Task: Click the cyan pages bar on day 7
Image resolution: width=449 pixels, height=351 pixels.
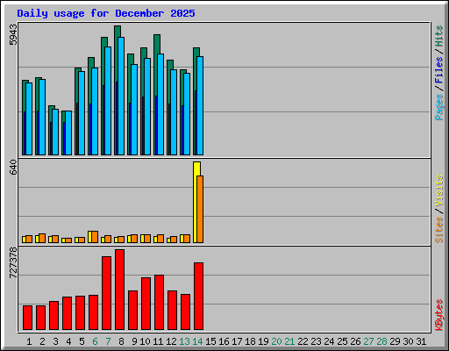Action: pyautogui.click(x=108, y=101)
